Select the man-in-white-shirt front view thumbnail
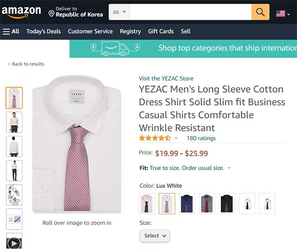Viewport: 297px width, 249px height. tap(14, 122)
